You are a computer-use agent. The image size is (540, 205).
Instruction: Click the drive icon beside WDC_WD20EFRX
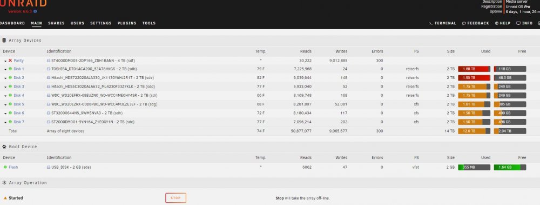pos(49,95)
